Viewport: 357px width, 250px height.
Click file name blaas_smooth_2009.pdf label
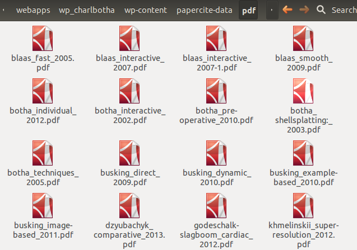pos(304,63)
